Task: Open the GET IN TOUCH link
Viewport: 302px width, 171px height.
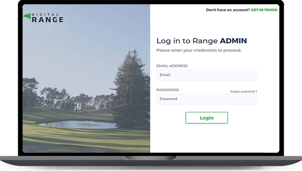Action: (x=264, y=10)
